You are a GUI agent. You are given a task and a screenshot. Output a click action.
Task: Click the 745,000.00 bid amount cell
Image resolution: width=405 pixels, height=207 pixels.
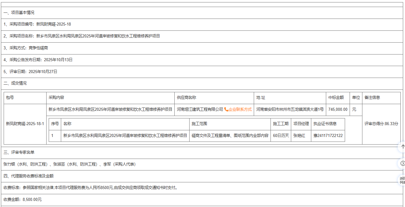[x=337, y=110]
